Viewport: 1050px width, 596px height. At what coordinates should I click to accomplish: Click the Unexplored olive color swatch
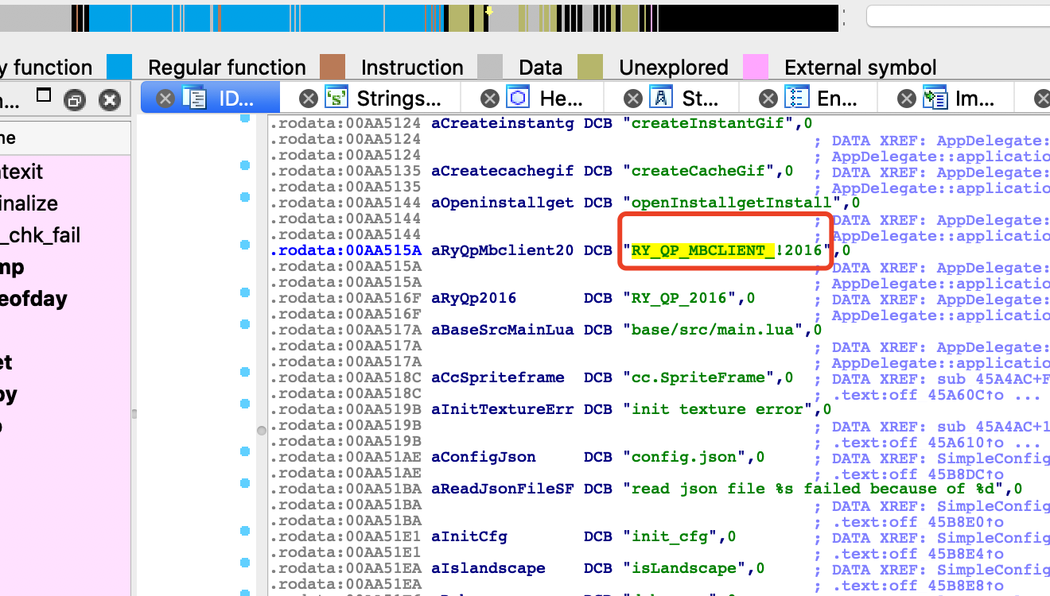click(590, 67)
